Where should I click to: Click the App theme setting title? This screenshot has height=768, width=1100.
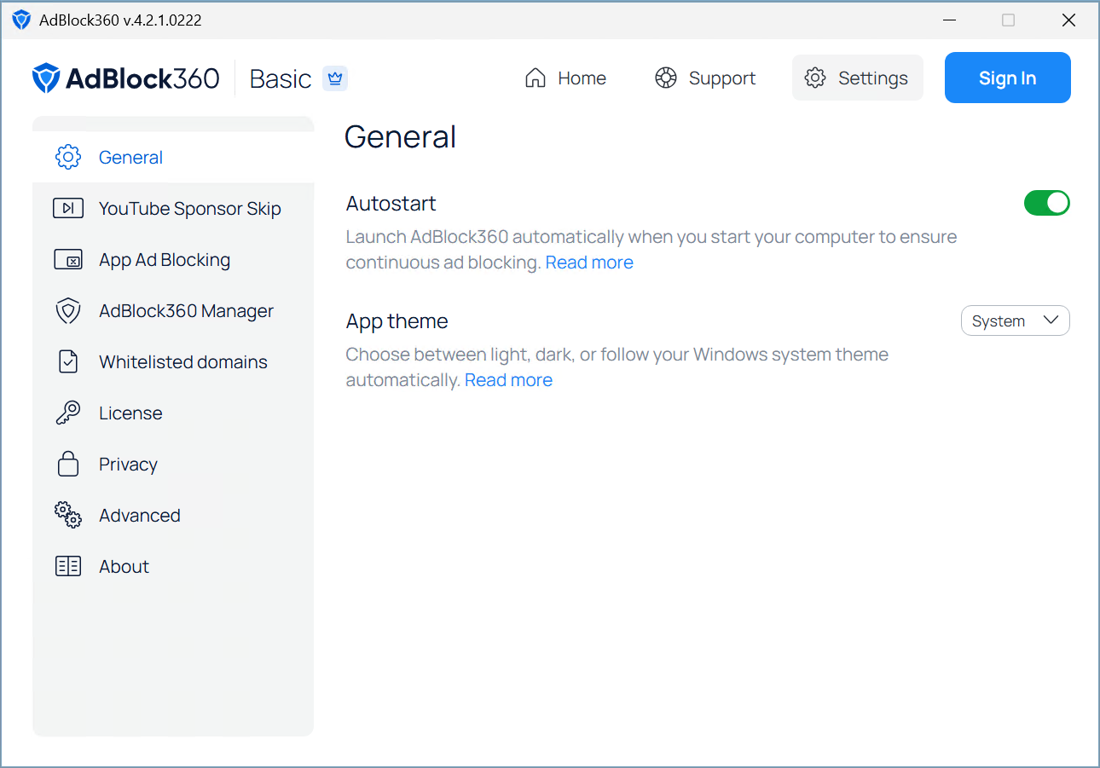point(397,321)
